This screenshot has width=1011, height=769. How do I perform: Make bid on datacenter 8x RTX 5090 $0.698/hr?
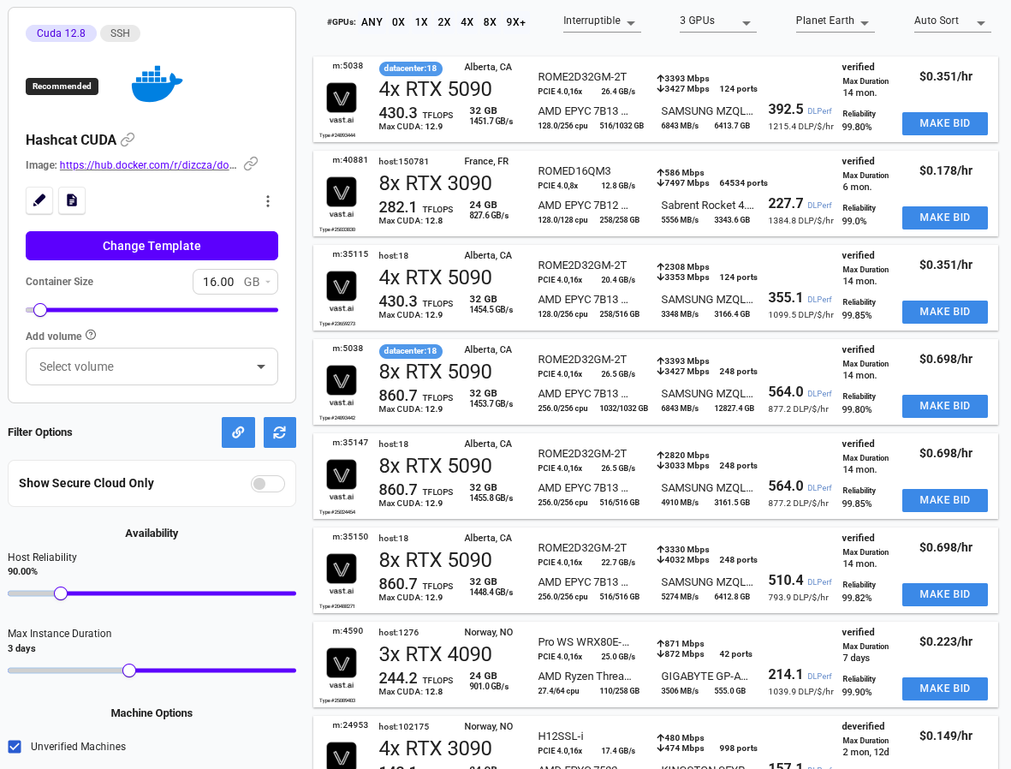944,406
